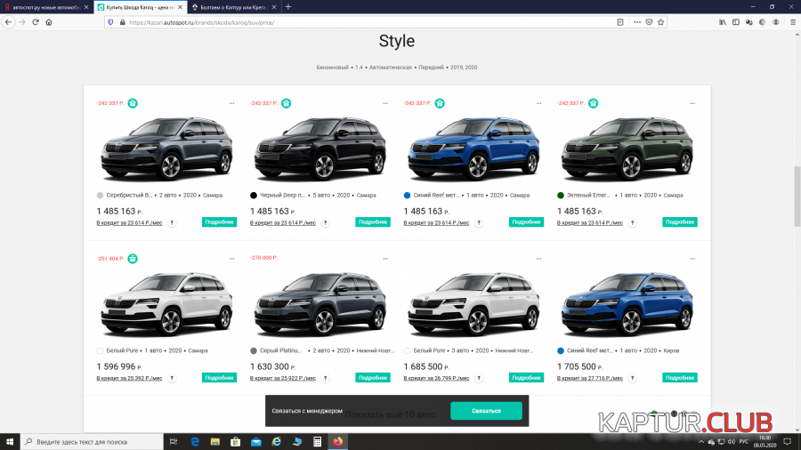Click the credit help question mark for the black Karoq
The image size is (801, 450).
(x=324, y=222)
